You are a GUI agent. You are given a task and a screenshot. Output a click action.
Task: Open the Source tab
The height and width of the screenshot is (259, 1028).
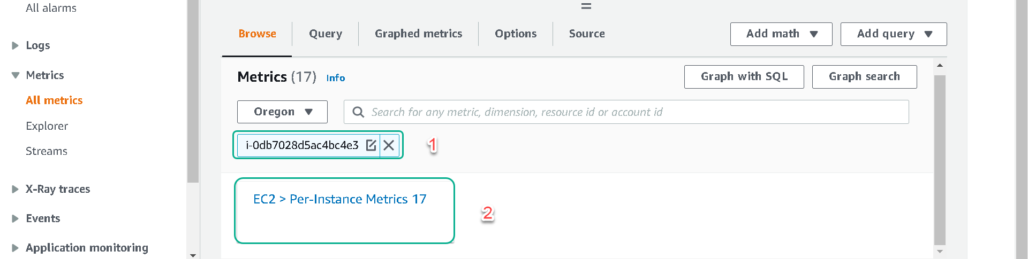(587, 34)
